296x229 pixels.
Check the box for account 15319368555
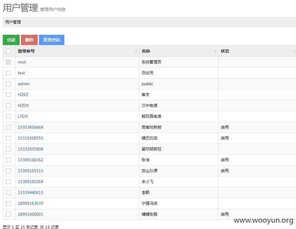(x=8, y=138)
